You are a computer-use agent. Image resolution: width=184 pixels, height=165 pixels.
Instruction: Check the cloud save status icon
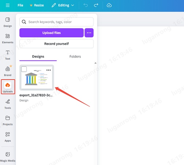click(109, 5)
